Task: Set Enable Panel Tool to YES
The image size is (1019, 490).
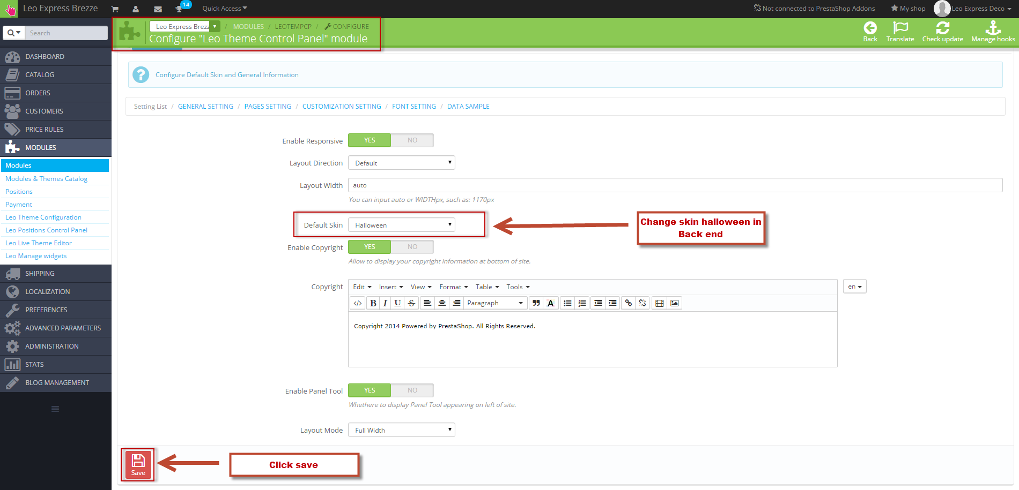Action: pos(370,390)
